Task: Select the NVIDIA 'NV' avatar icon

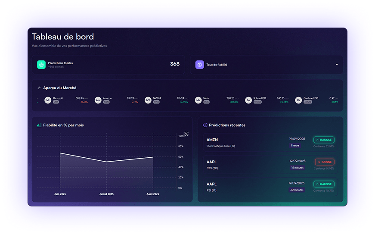Action: point(148,100)
